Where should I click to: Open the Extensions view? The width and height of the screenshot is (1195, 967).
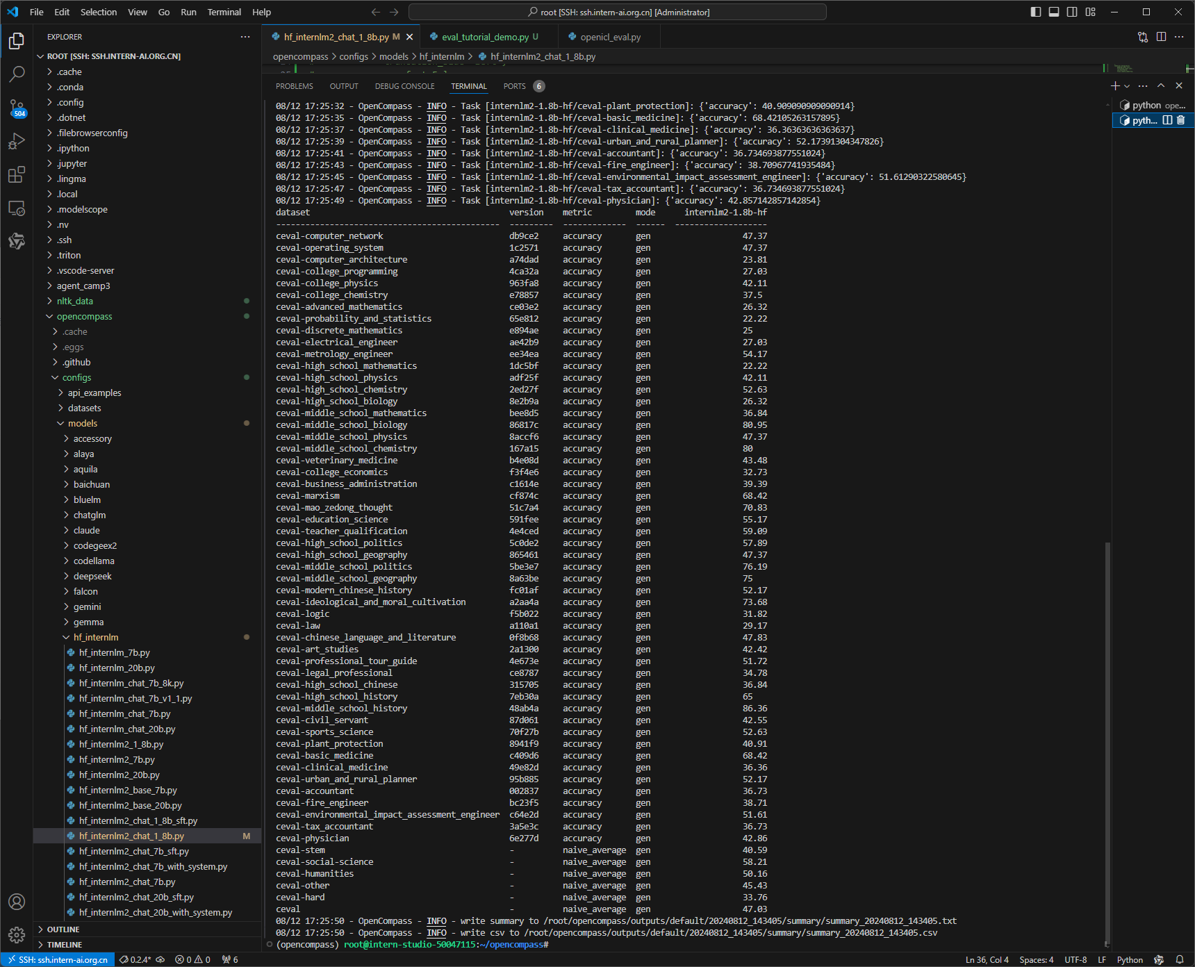click(x=17, y=174)
